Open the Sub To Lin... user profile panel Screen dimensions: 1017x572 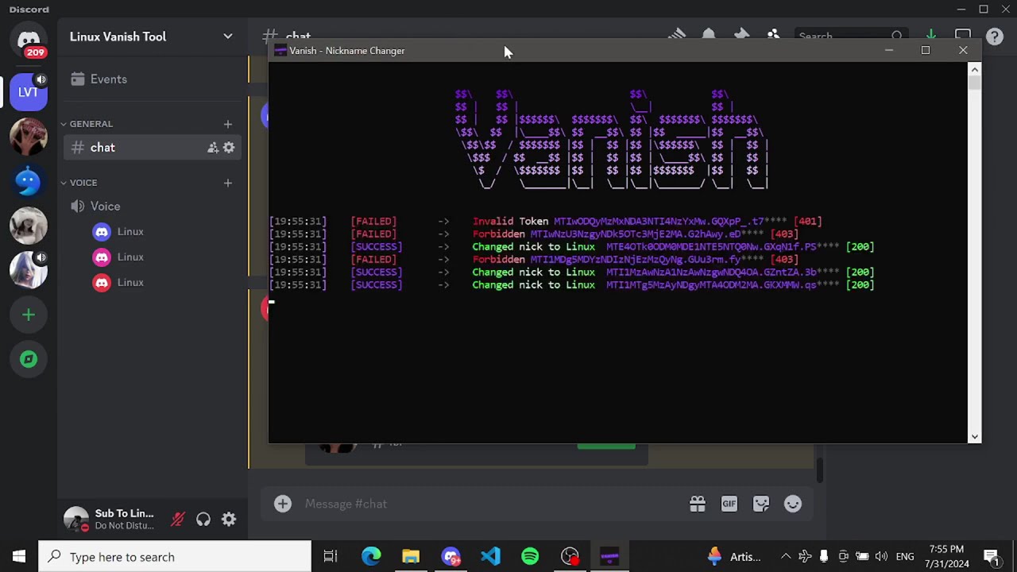111,520
